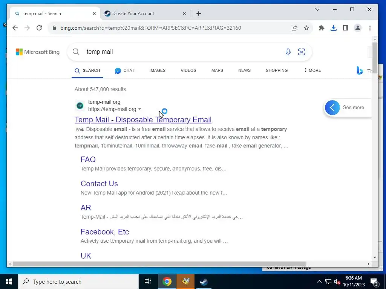Start voice search with microphone icon

pyautogui.click(x=288, y=52)
